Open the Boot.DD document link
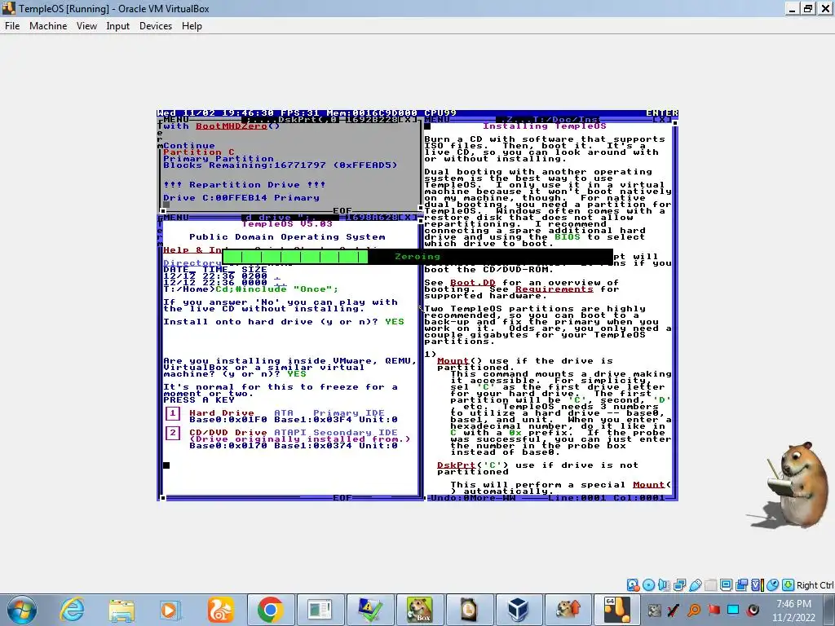The image size is (835, 626). click(x=472, y=283)
